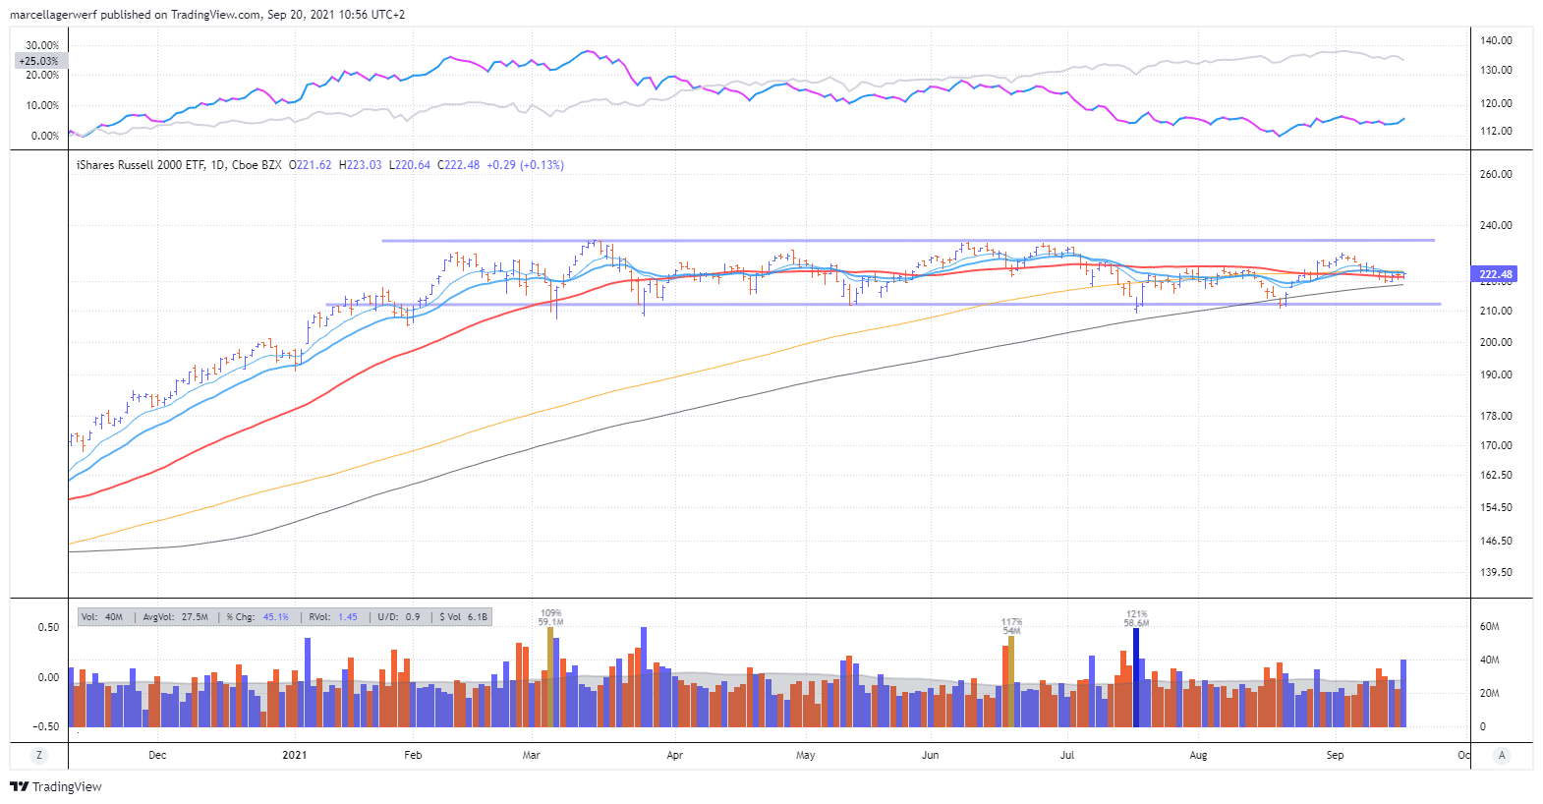Click the AvgVol: 27.5M legend entry
Image resolution: width=1543 pixels, height=804 pixels.
176,617
